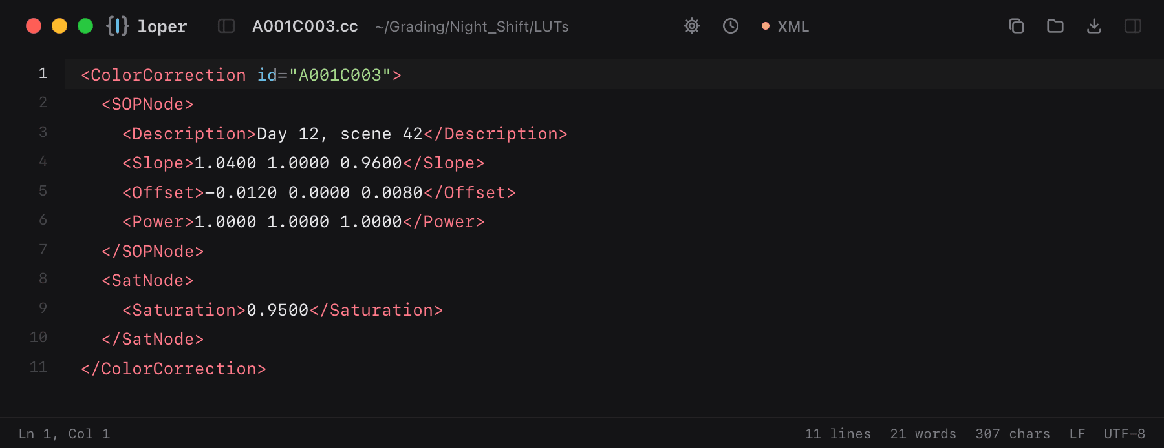This screenshot has height=448, width=1164.
Task: Click the Offset values -0.0120 0.0000 0.0080
Action: (x=314, y=192)
